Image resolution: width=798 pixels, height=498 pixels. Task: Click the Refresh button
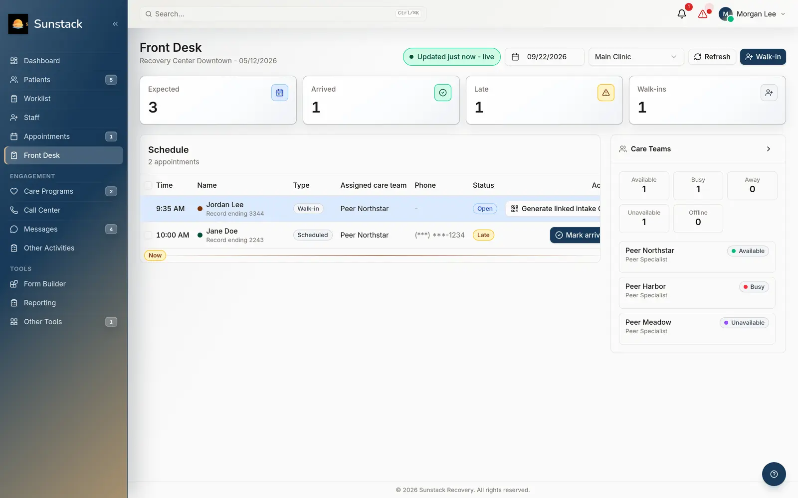[x=712, y=57]
